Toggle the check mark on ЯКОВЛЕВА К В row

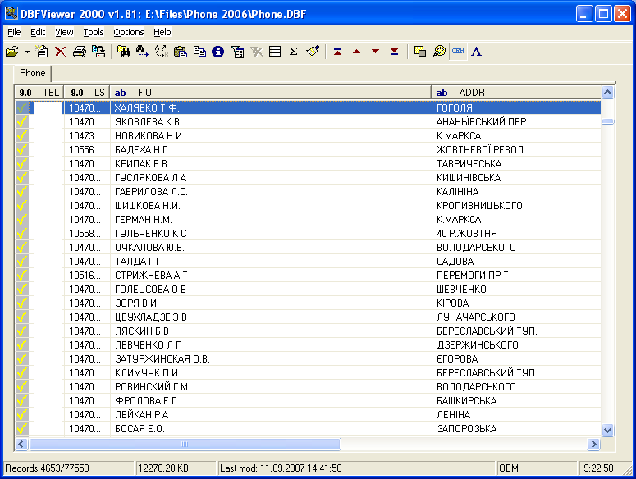[x=22, y=122]
